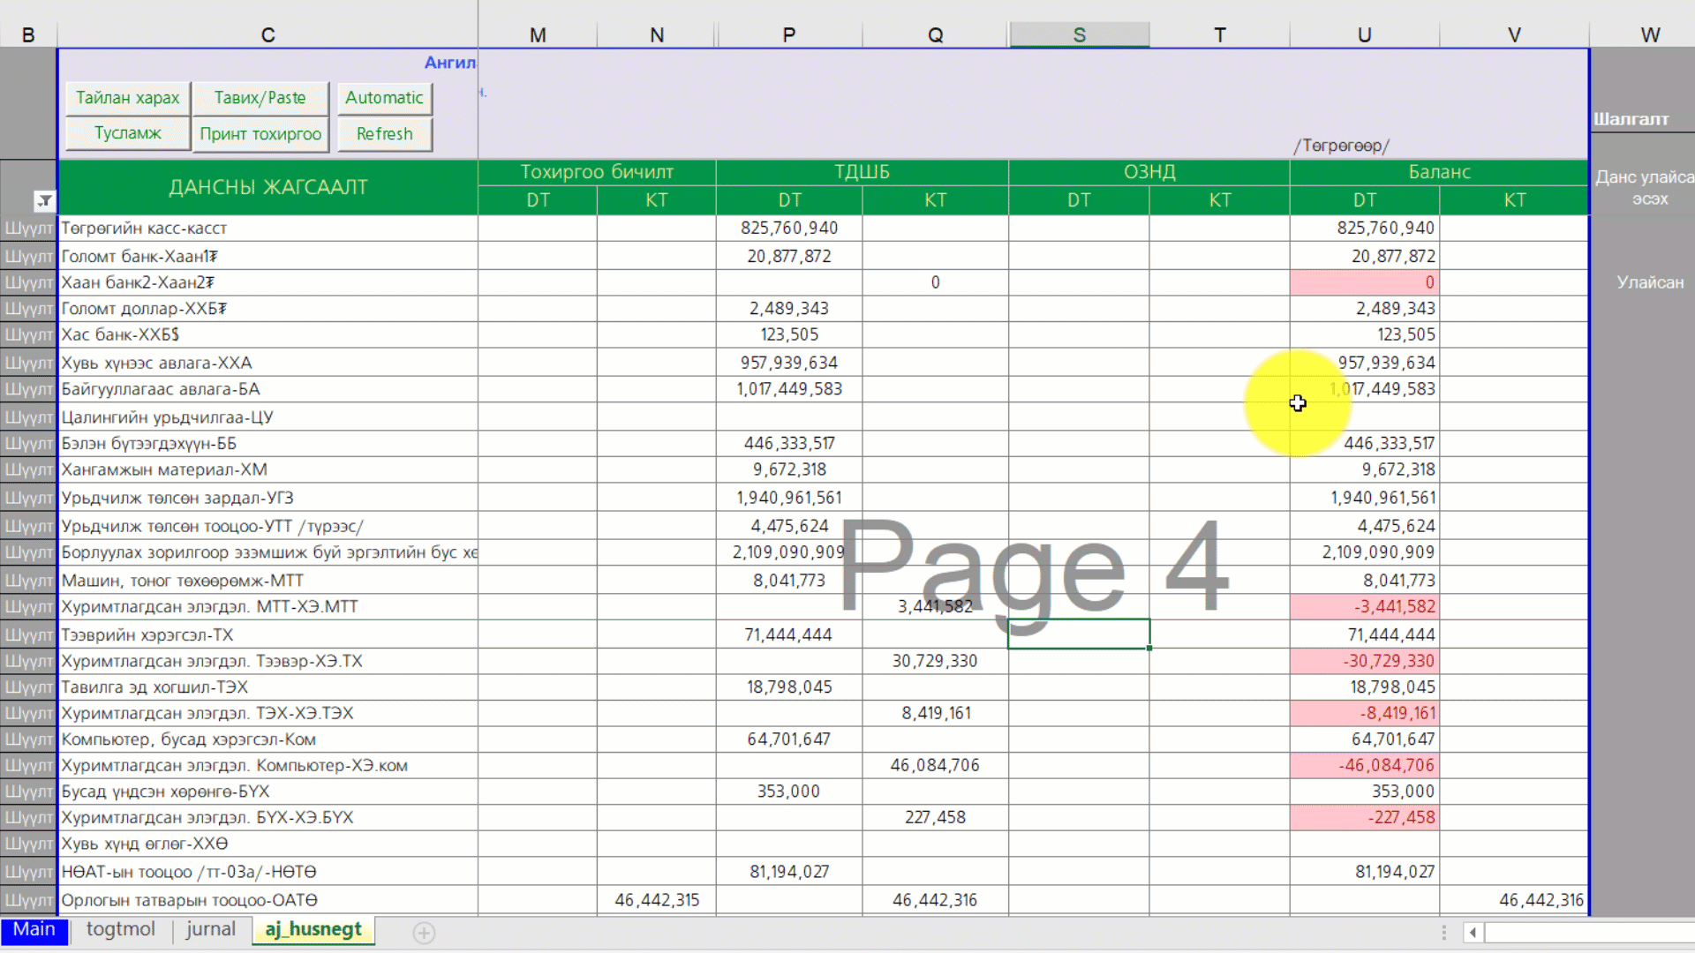This screenshot has height=953, width=1695.
Task: Open the jurnal sheet tab
Action: pyautogui.click(x=210, y=929)
